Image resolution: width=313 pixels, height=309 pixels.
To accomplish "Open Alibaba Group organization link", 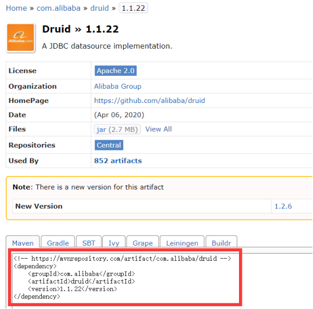I will tap(118, 87).
